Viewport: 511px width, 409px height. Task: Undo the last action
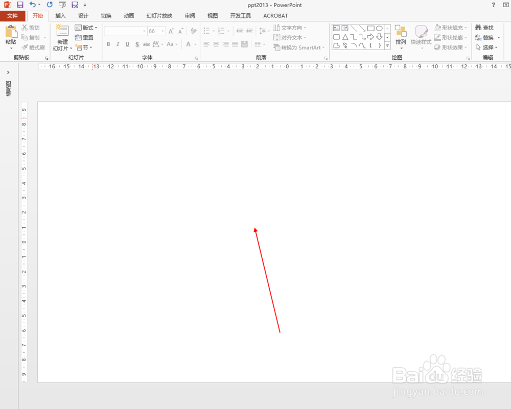[x=33, y=5]
